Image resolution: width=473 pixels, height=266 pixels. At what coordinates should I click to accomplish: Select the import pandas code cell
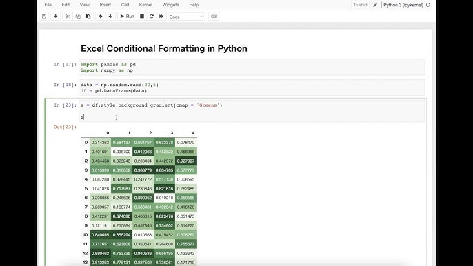(x=252, y=68)
